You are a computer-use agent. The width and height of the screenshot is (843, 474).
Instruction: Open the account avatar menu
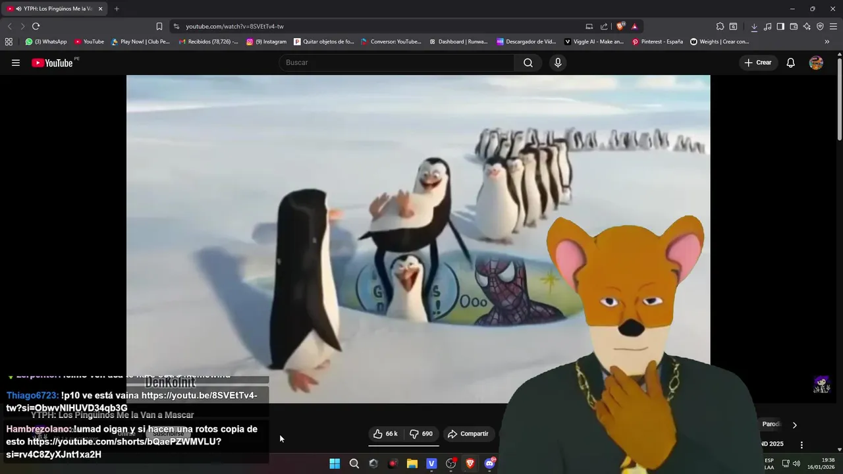pos(816,63)
